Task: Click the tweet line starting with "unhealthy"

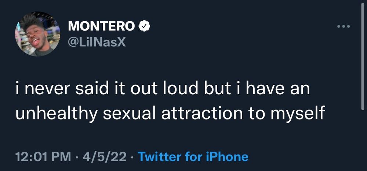Action: pos(170,113)
